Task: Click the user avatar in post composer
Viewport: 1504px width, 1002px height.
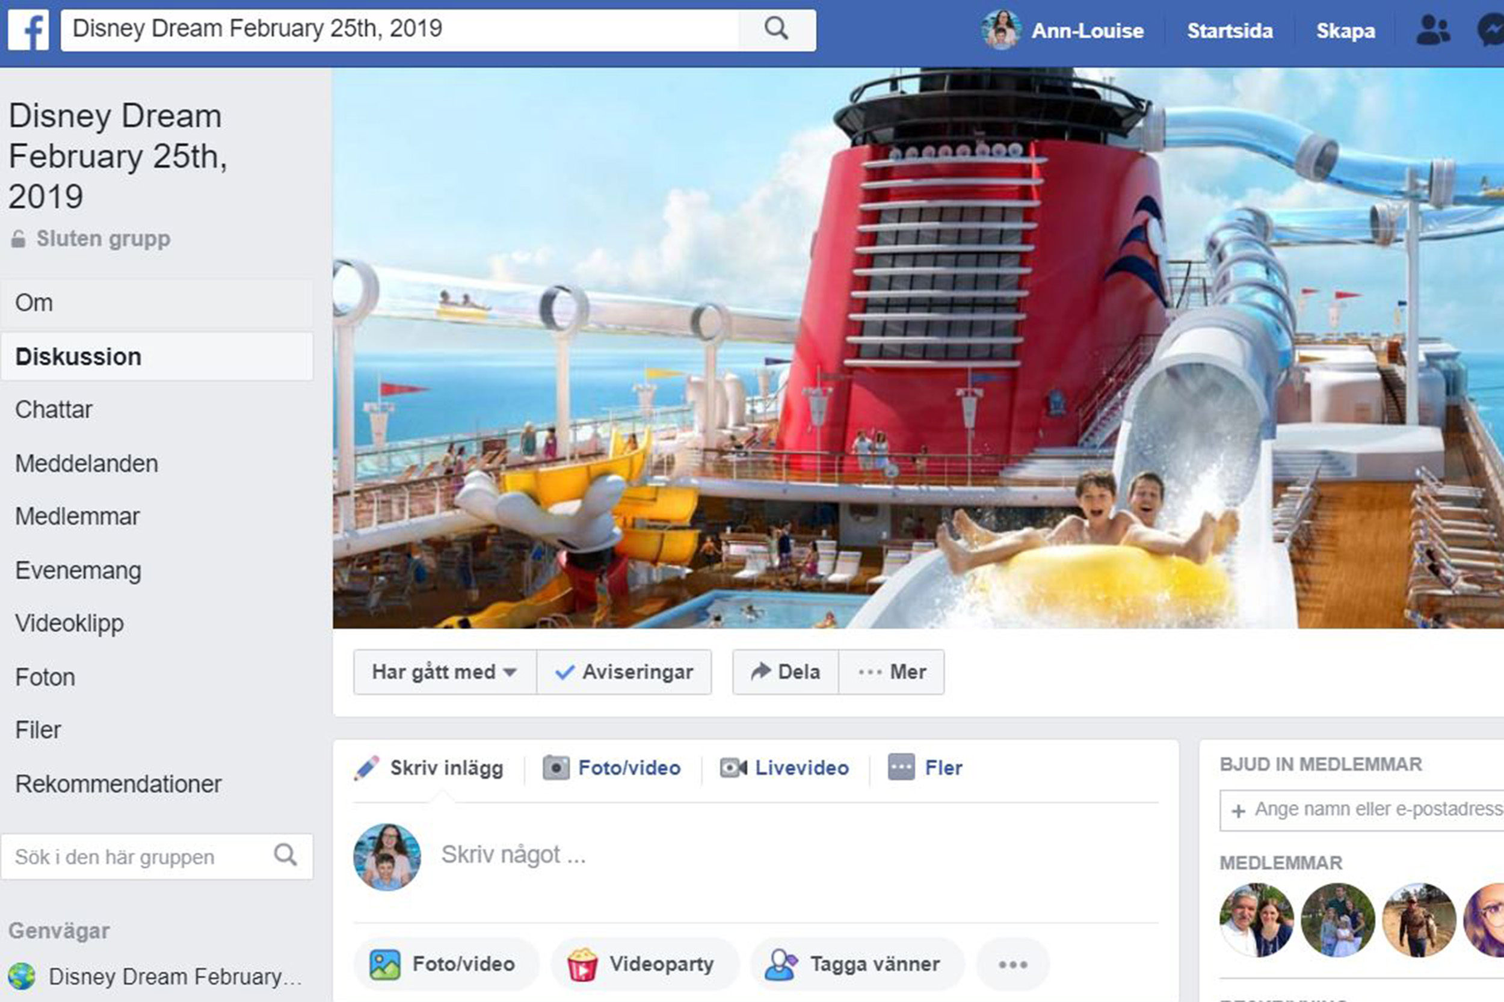Action: pos(387,856)
